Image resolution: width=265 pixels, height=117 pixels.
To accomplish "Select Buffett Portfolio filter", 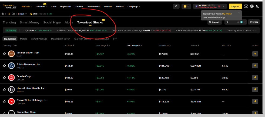I will pyautogui.click(x=39, y=39).
